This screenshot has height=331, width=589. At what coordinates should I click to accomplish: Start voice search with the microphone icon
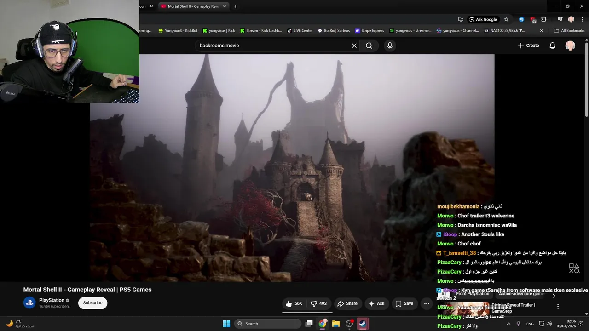390,46
